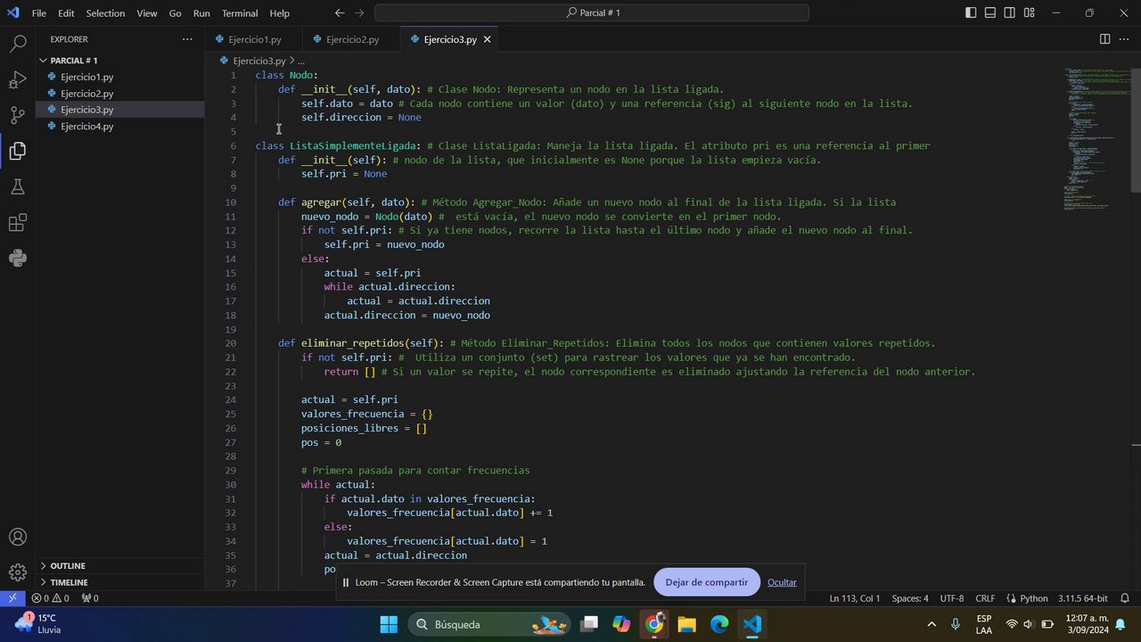
Task: Open the Manage gear icon
Action: pos(17,572)
